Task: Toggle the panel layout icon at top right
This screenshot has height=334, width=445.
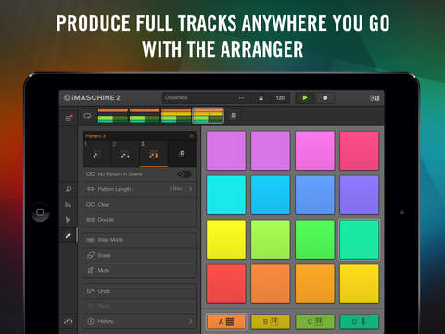Action: point(375,98)
